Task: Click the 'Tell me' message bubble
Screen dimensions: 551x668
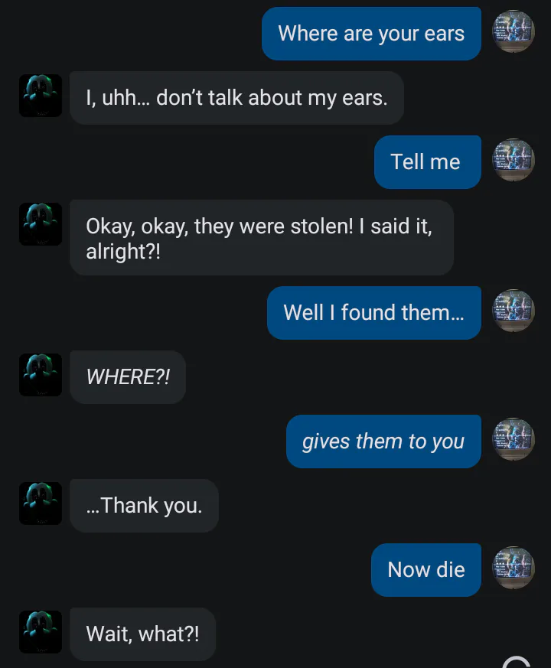Action: click(x=428, y=162)
